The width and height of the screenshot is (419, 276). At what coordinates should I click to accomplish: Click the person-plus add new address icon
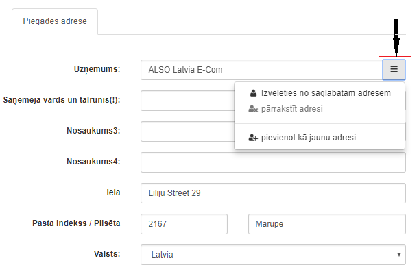point(253,138)
